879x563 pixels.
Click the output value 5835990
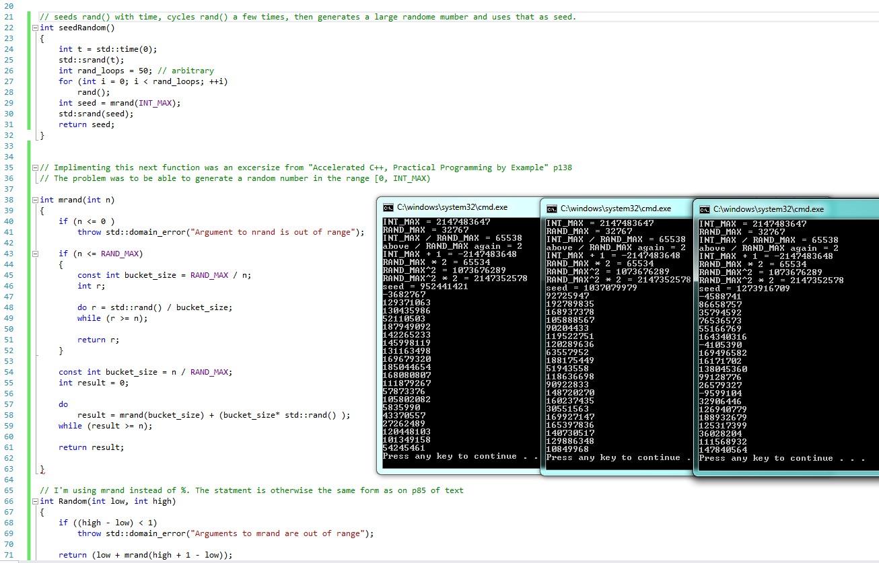coord(401,408)
